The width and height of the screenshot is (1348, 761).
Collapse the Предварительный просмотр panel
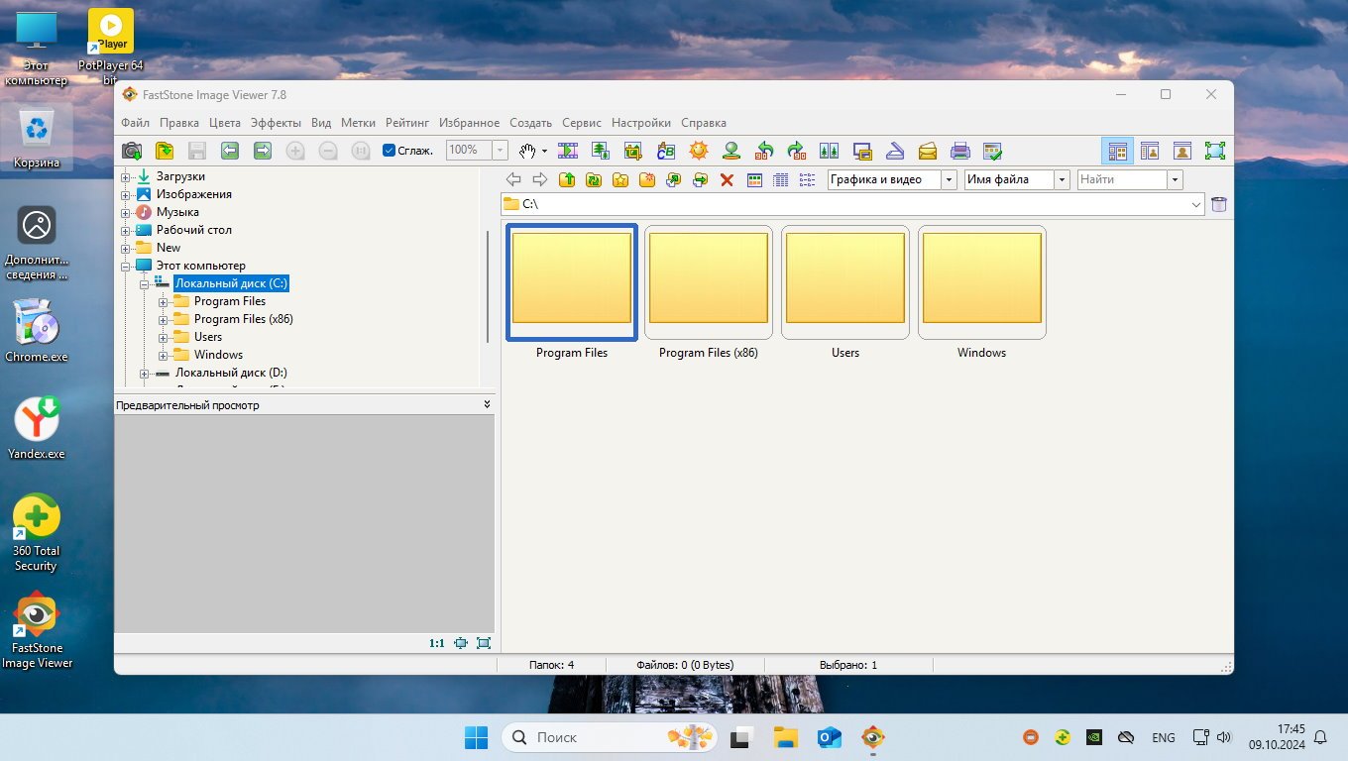pos(487,404)
